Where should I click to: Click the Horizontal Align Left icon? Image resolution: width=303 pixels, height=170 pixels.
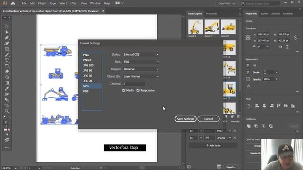pos(257,106)
